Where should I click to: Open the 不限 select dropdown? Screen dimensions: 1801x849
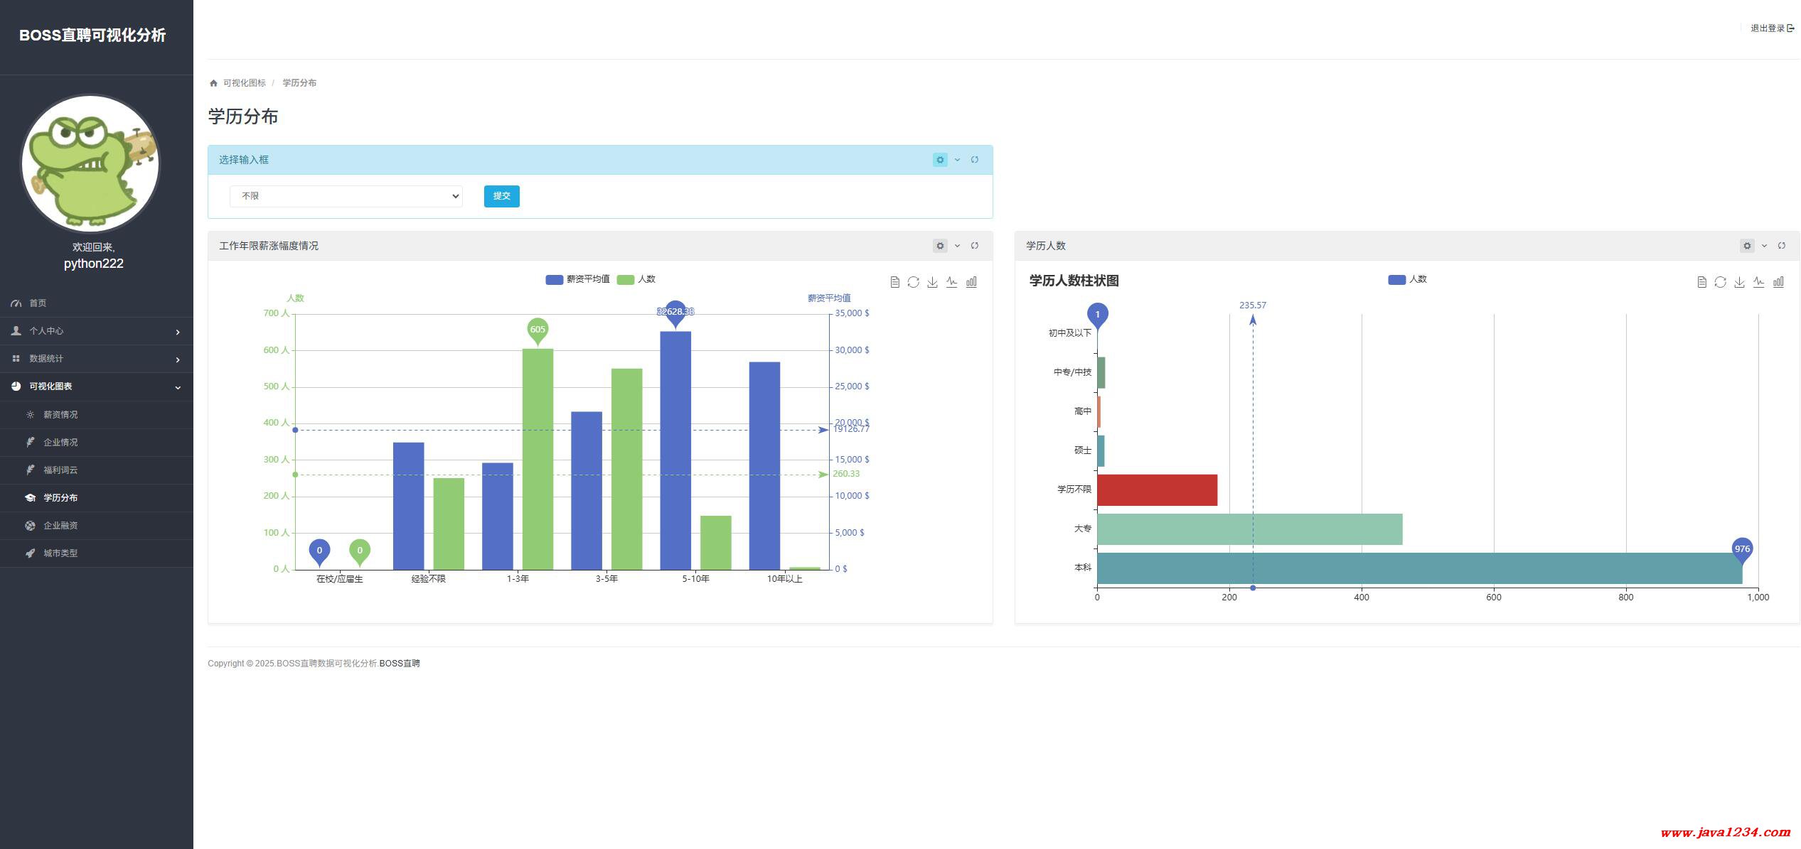click(x=346, y=196)
